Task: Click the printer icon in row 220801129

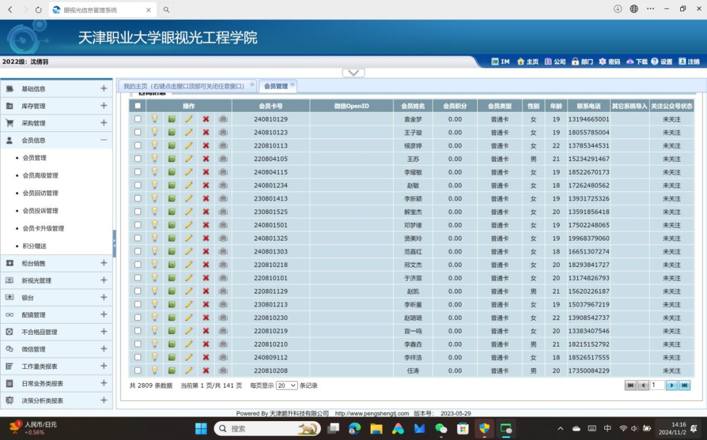Action: 223,291
